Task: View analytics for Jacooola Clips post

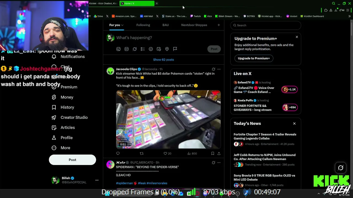Action: pos(192,153)
